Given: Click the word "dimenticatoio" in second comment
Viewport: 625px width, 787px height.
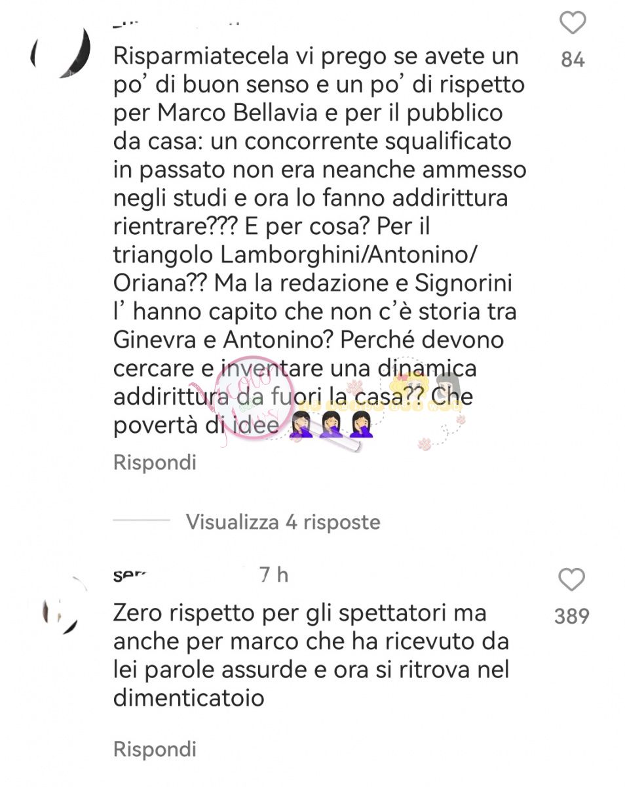Looking at the screenshot, I should pos(189,698).
